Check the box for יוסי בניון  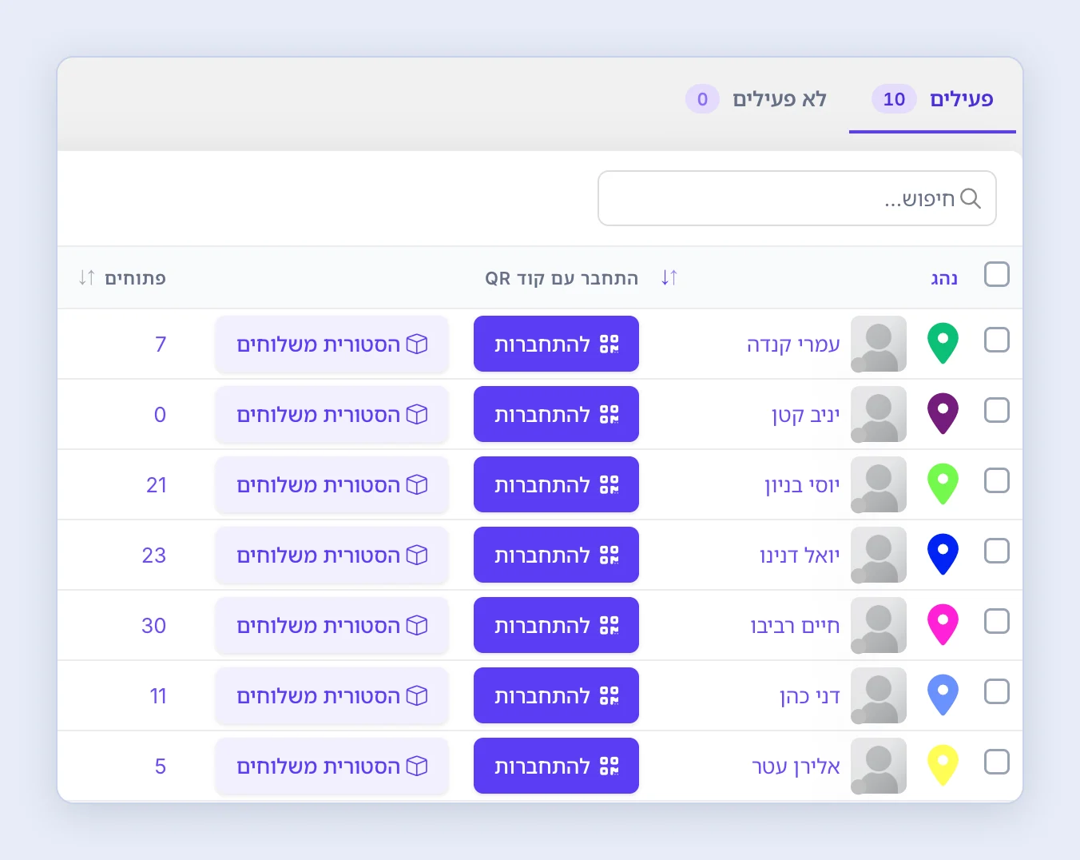pos(997,480)
